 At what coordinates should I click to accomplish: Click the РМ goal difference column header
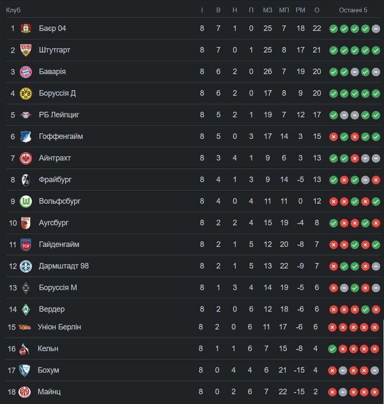point(300,10)
